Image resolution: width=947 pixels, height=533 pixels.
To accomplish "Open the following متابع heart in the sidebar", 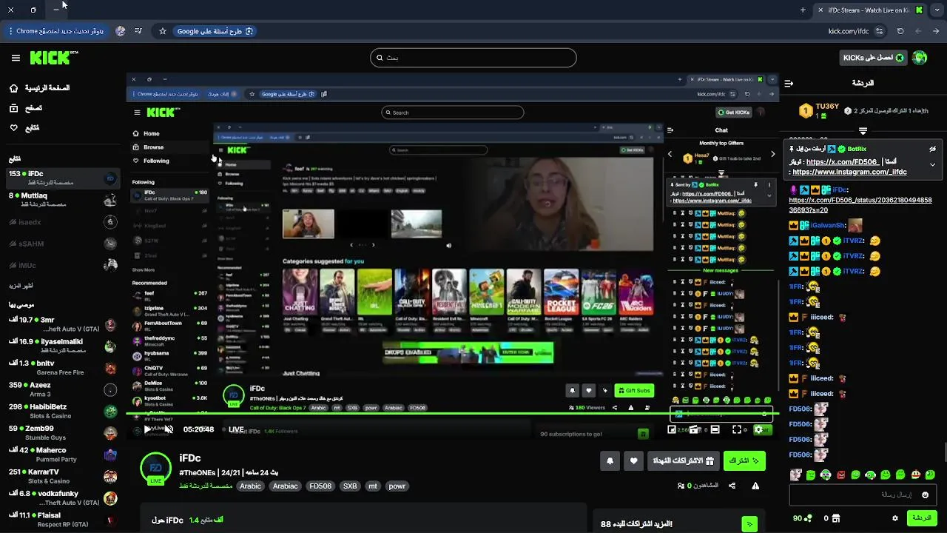I will pyautogui.click(x=13, y=128).
